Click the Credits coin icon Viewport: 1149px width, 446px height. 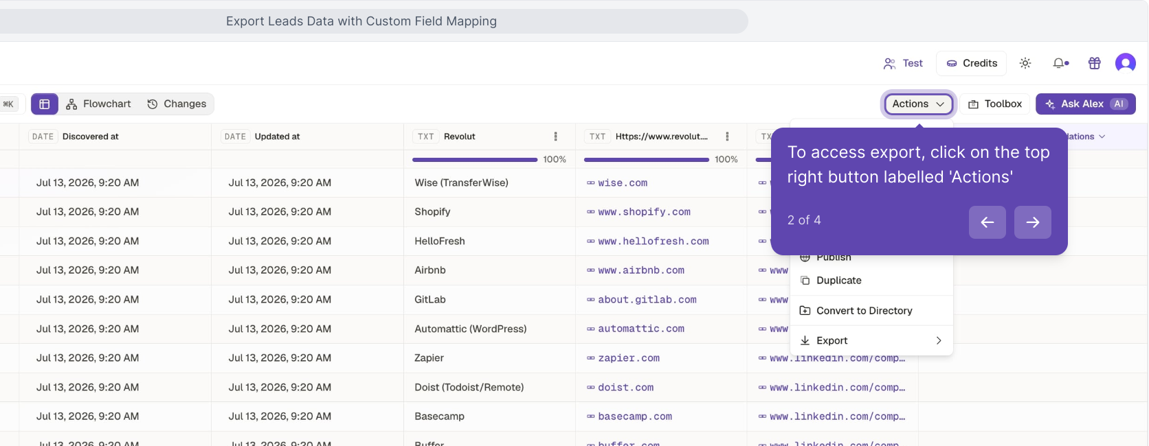(x=952, y=63)
